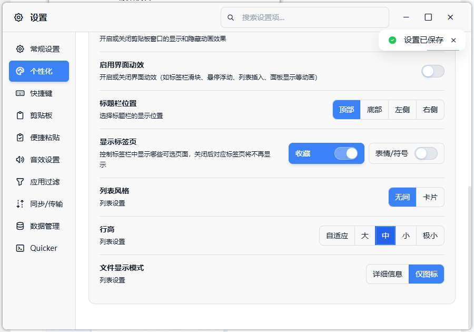Open 同步/传输 section

click(39, 204)
